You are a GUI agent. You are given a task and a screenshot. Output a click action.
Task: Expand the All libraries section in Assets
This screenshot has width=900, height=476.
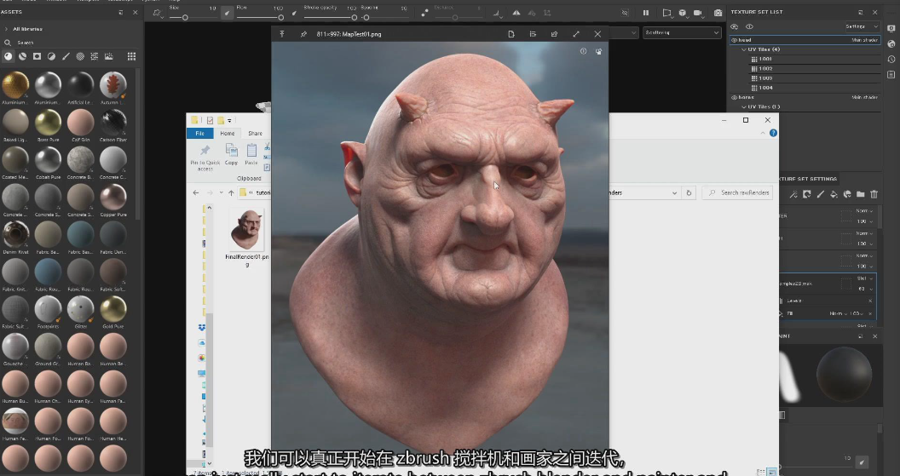coord(7,29)
